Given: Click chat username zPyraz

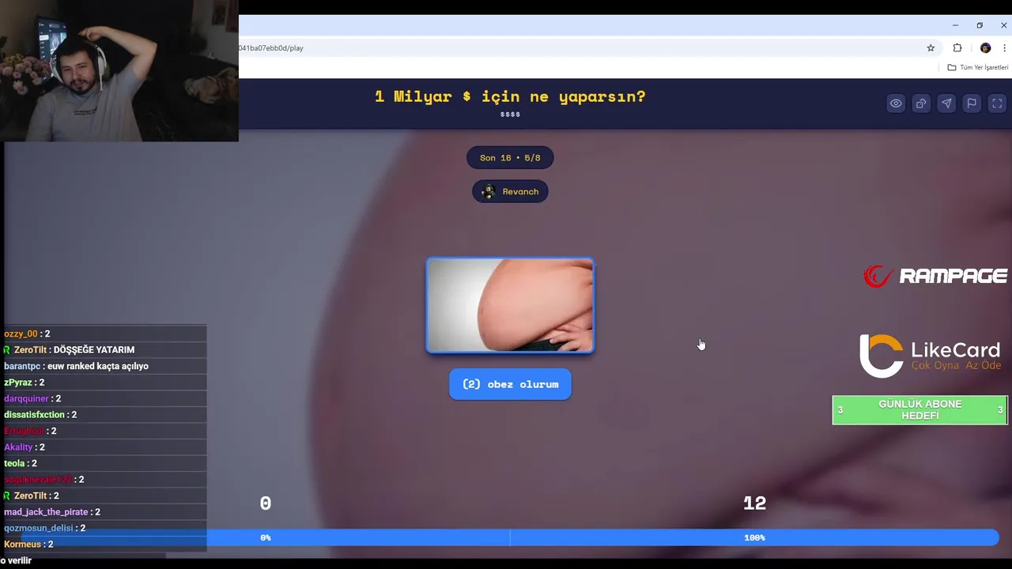Looking at the screenshot, I should [18, 382].
